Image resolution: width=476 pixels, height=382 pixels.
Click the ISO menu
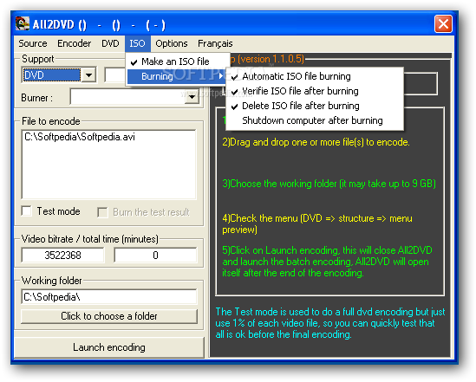pos(137,43)
